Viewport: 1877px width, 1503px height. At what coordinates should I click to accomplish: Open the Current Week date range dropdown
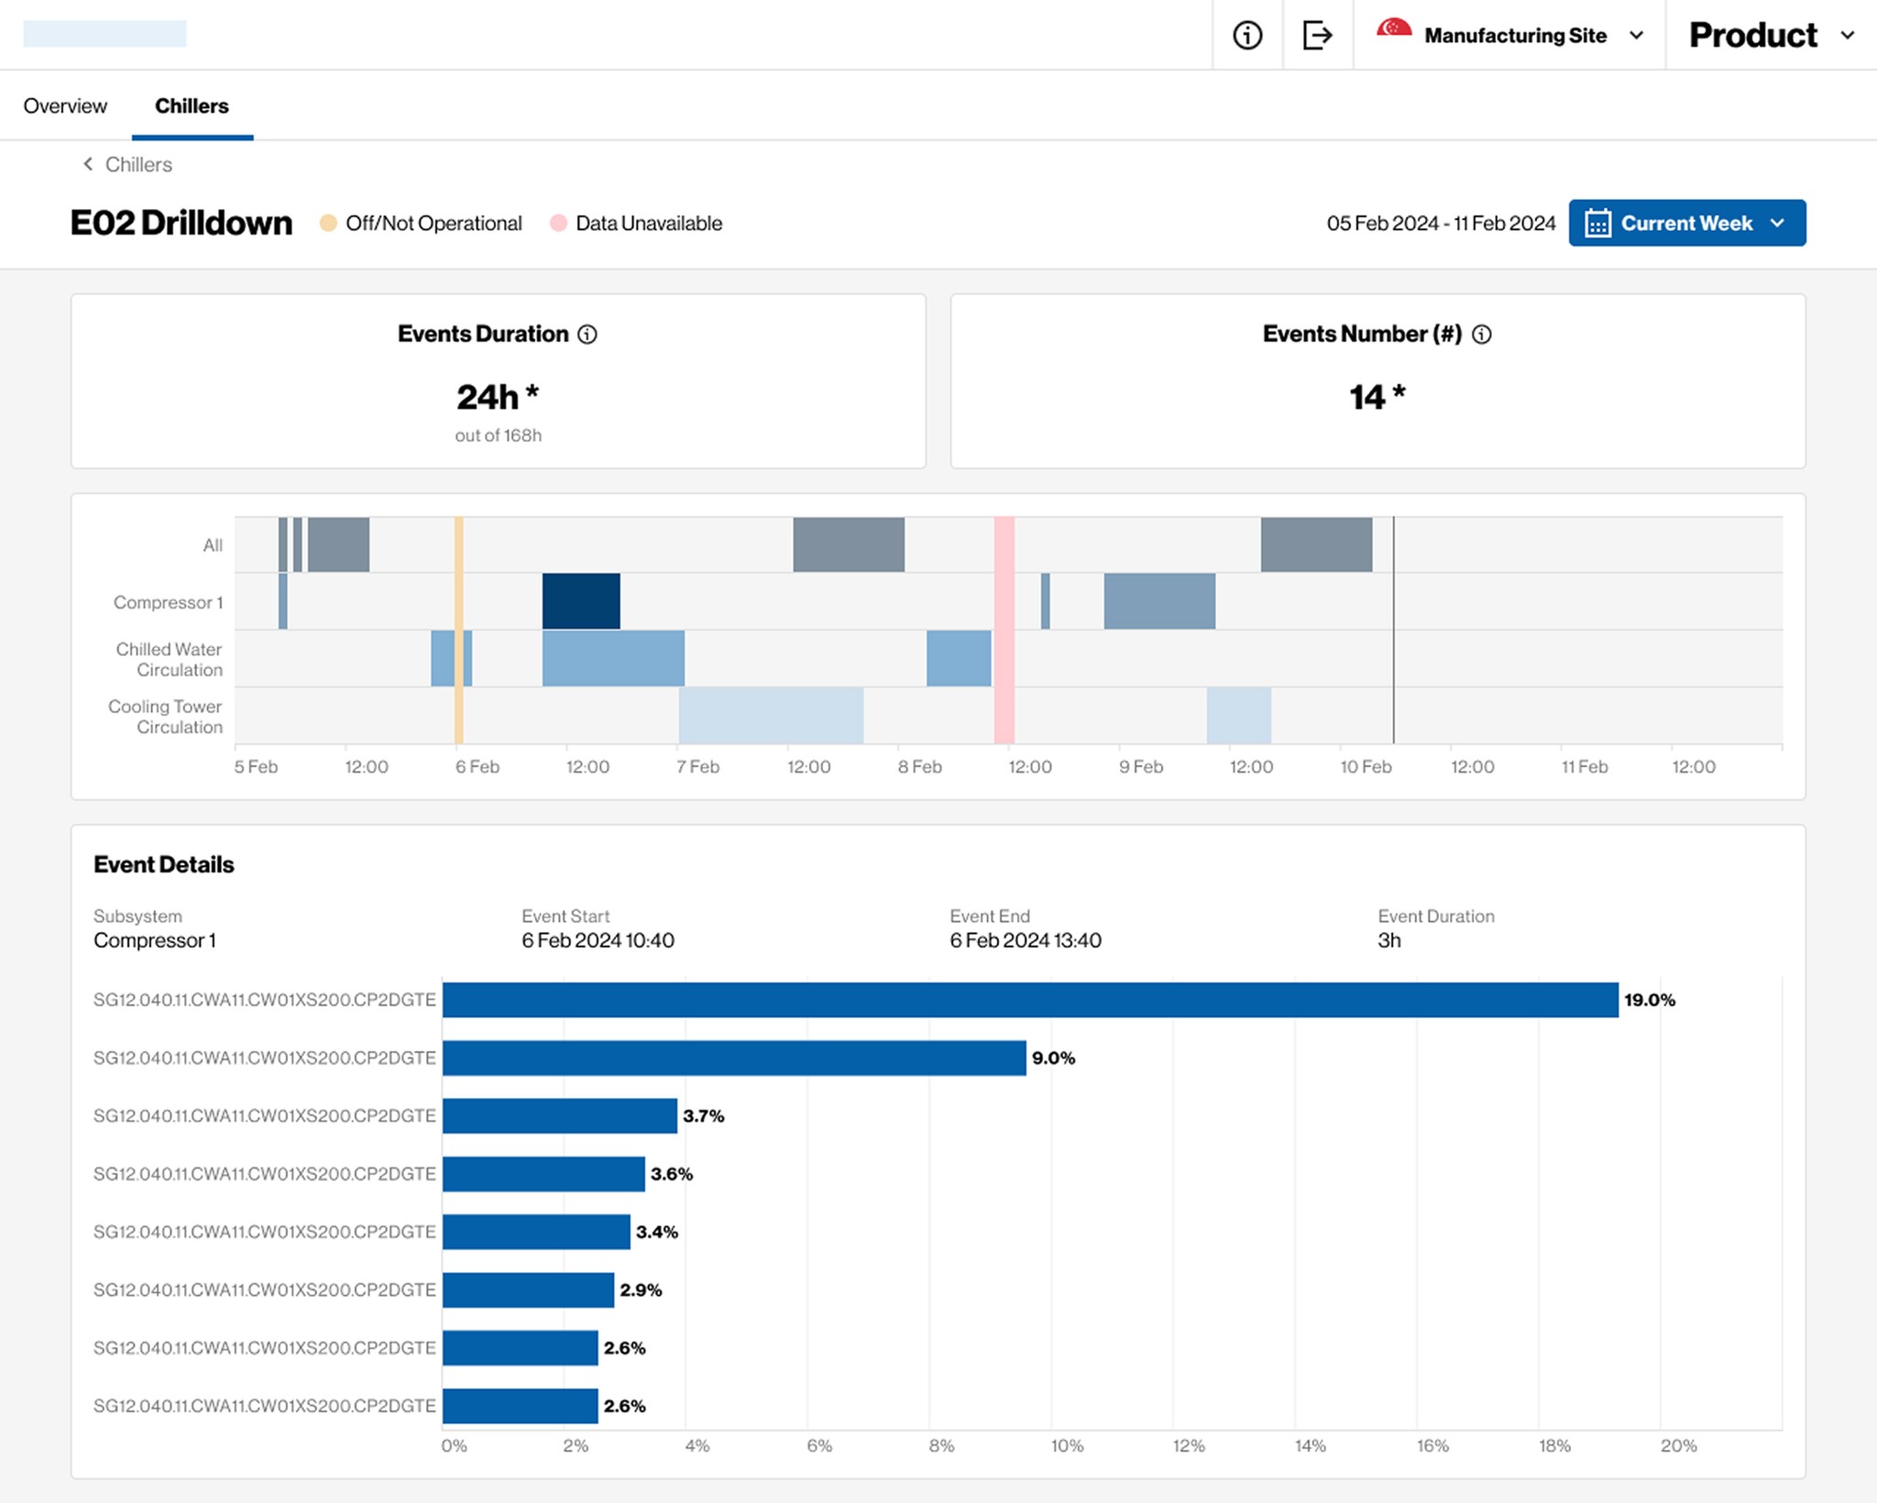click(1686, 224)
